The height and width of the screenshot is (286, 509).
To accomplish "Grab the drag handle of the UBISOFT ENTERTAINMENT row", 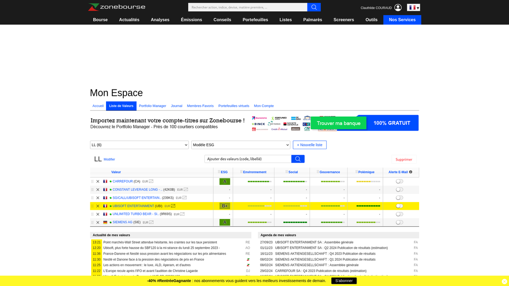I will (x=92, y=206).
